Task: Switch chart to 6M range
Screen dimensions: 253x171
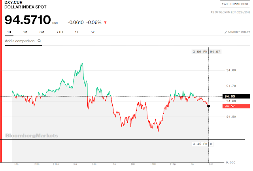Action: point(42,32)
